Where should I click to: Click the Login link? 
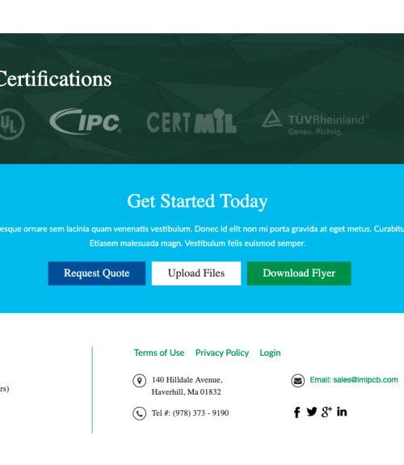coord(270,353)
